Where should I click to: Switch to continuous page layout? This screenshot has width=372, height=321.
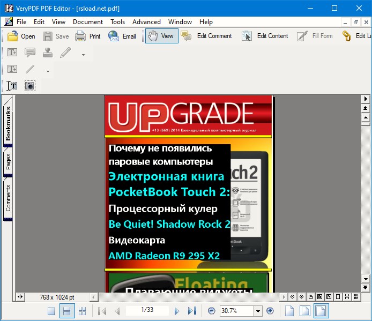[67, 311]
